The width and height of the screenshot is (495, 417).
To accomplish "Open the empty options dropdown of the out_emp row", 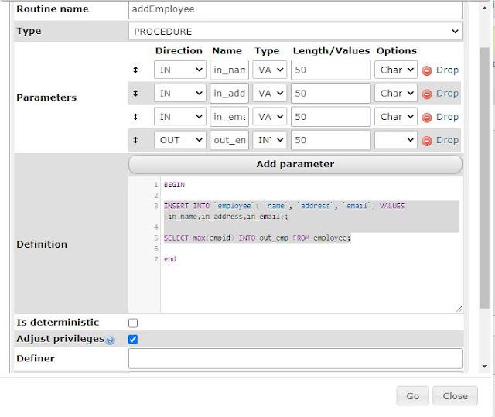I will pyautogui.click(x=396, y=140).
